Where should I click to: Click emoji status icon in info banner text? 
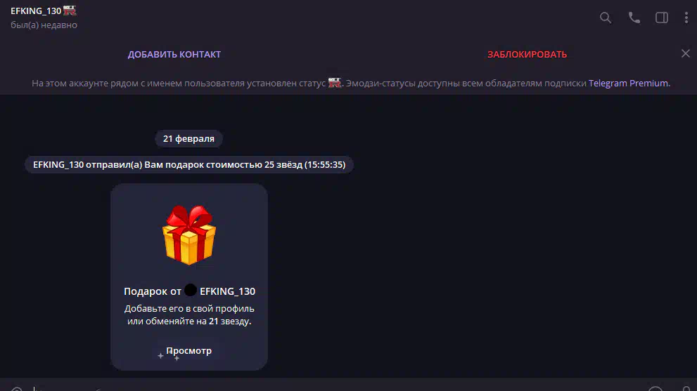coord(334,83)
